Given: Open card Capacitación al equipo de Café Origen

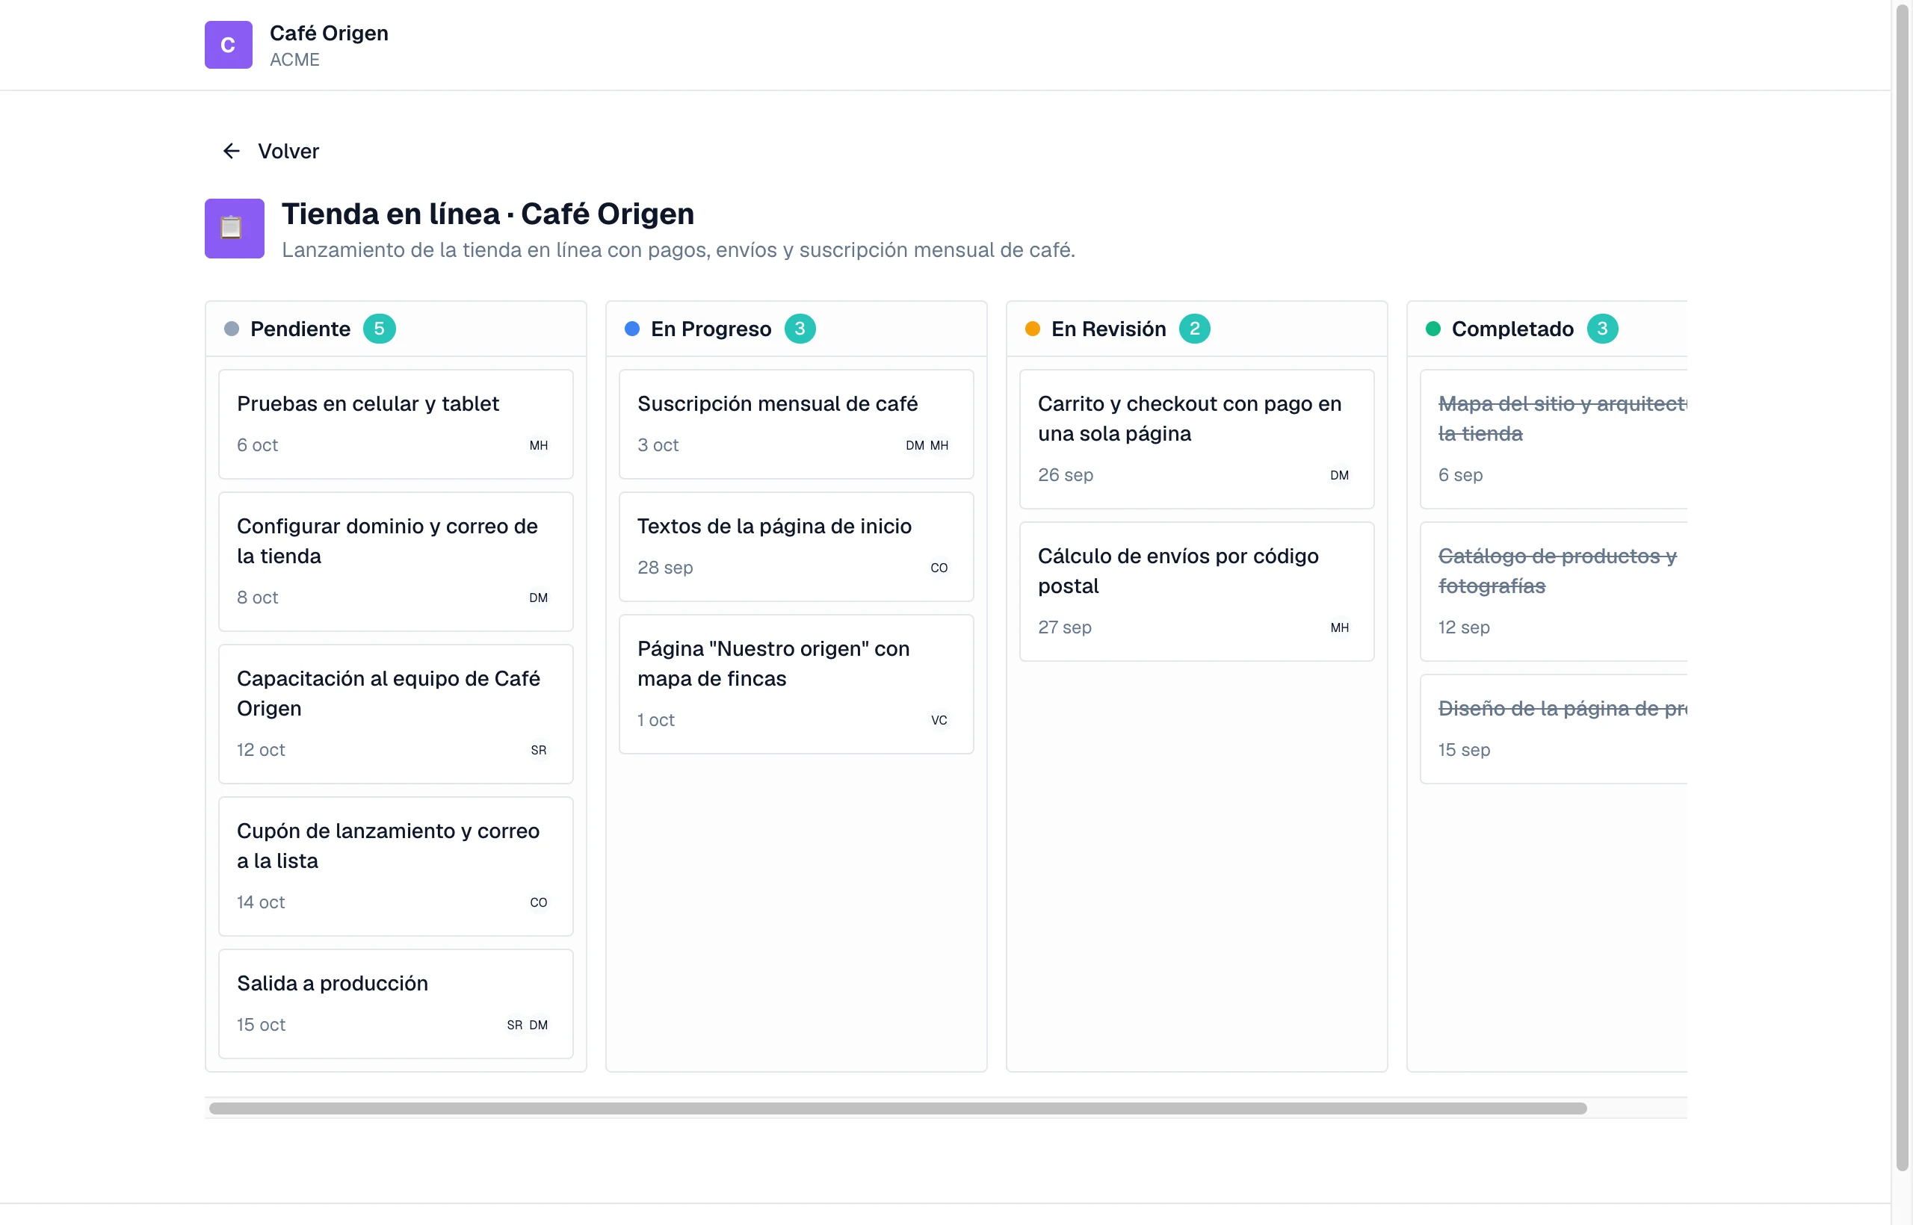Looking at the screenshot, I should [x=395, y=713].
